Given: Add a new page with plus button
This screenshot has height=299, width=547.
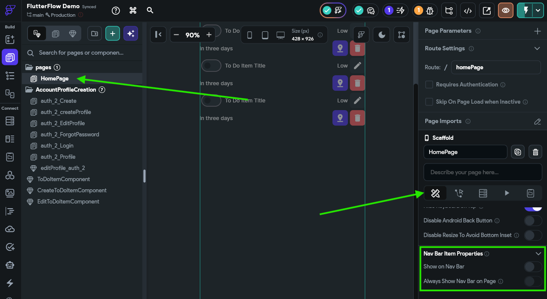Looking at the screenshot, I should pyautogui.click(x=113, y=34).
